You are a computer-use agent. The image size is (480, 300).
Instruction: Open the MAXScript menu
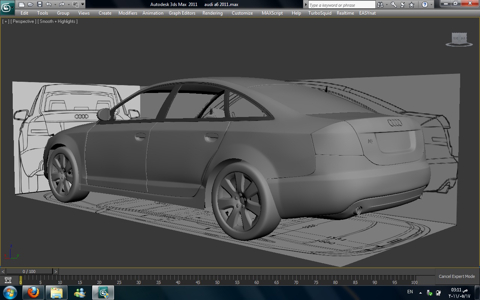(x=272, y=13)
